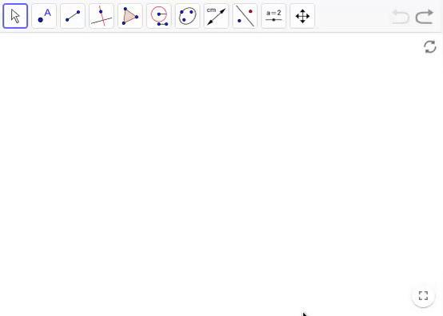Activate the Move Graphics View tool
The height and width of the screenshot is (316, 443).
(302, 16)
